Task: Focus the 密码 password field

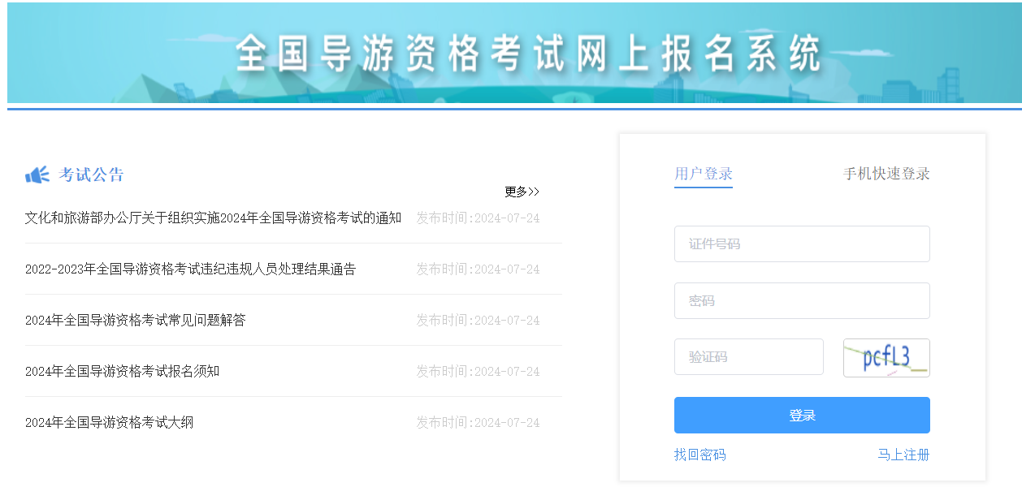Action: [x=802, y=301]
